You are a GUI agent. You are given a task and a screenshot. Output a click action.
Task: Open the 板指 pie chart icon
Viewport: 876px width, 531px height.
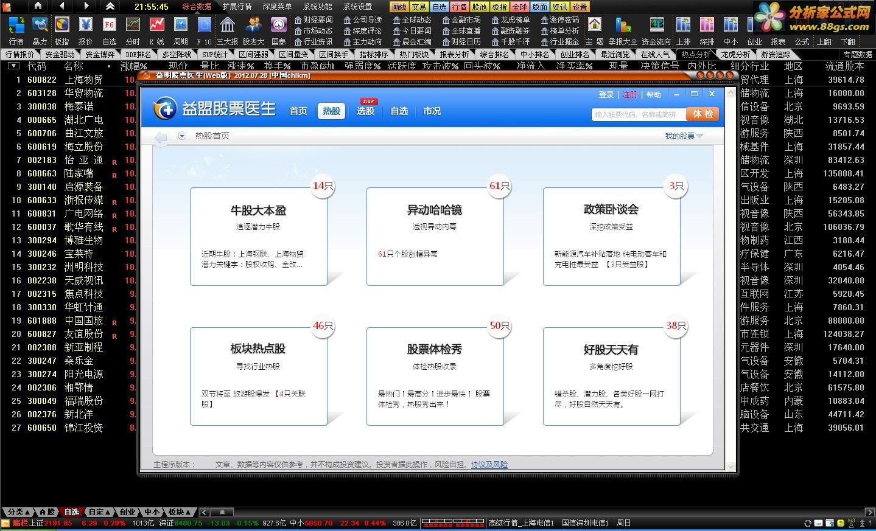(62, 25)
